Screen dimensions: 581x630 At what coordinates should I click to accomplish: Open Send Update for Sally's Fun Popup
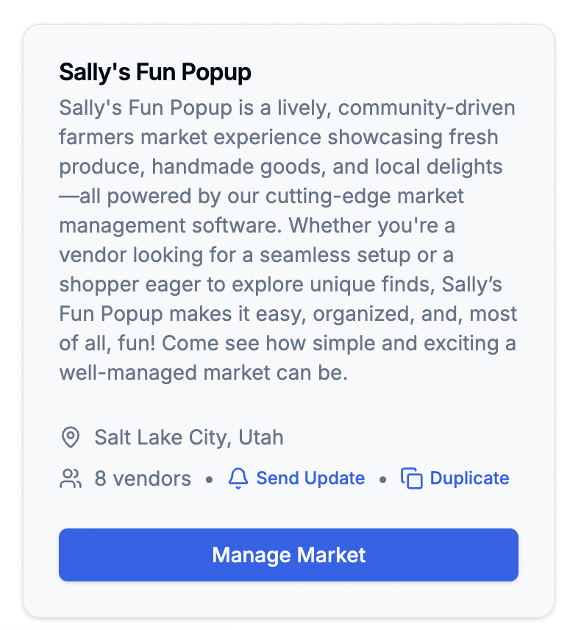coord(310,478)
